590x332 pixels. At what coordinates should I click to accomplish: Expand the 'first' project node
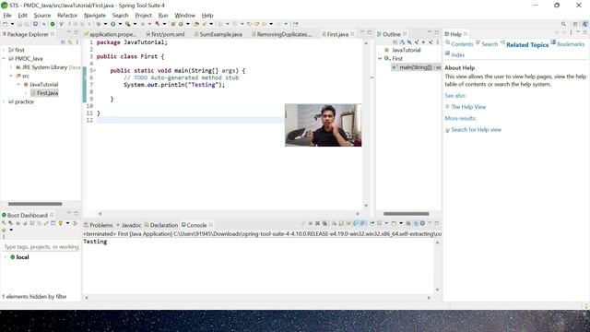point(4,50)
